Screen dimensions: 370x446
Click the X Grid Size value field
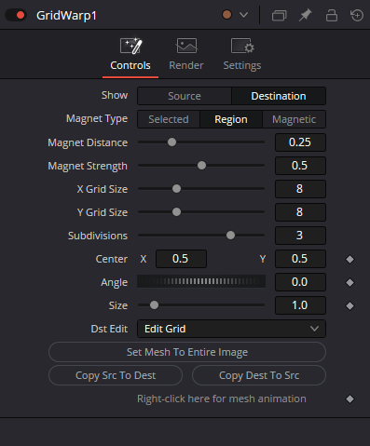click(x=300, y=189)
